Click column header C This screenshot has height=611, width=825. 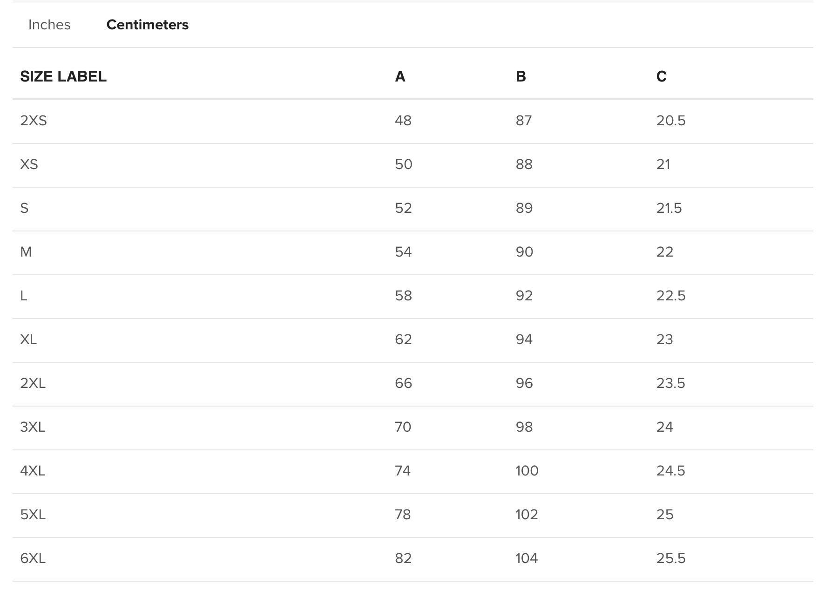click(x=661, y=76)
